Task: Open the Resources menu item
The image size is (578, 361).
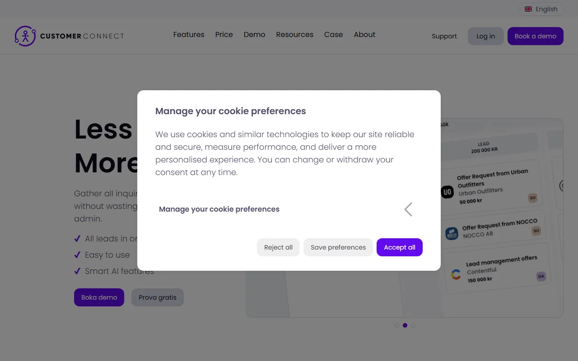Action: (x=294, y=35)
